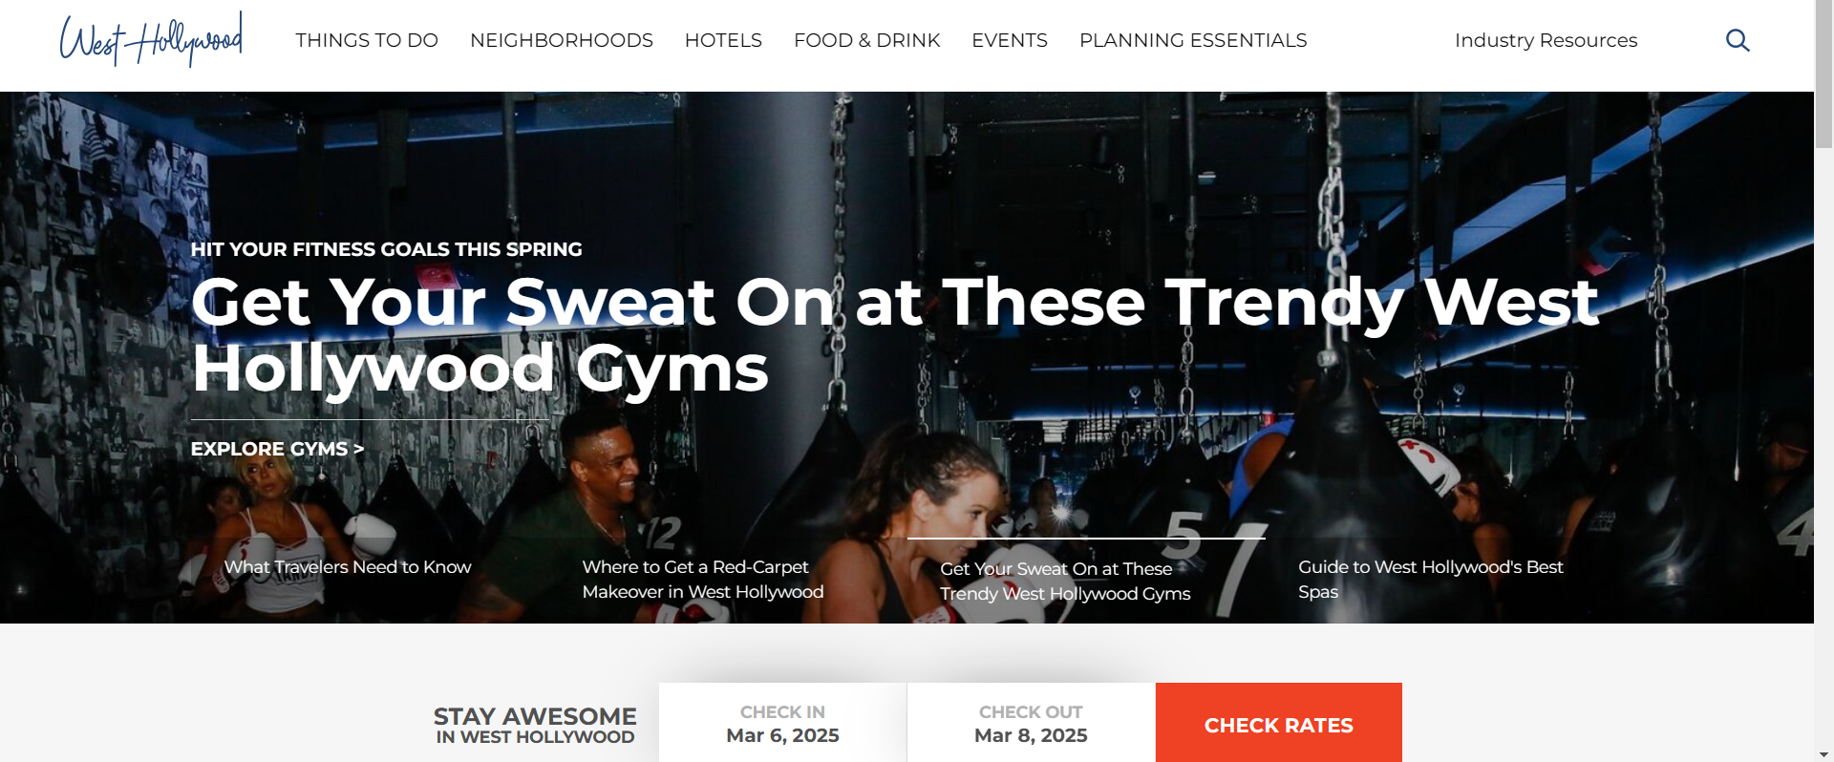Viewport: 1834px width, 762px height.
Task: Open the Neighborhoods menu
Action: [562, 40]
